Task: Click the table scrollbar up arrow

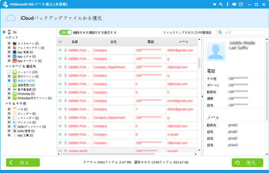Action: pyautogui.click(x=199, y=39)
